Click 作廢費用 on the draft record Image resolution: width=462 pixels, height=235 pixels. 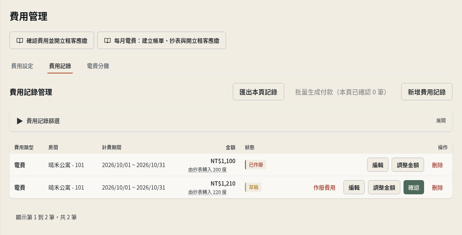(x=324, y=188)
